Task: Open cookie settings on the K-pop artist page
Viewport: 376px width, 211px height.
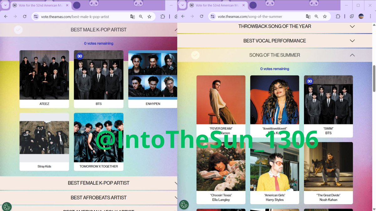Action: [7, 207]
